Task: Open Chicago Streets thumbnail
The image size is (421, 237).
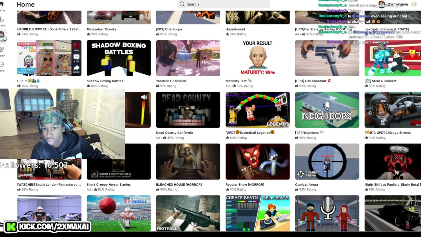Action: click(x=393, y=110)
